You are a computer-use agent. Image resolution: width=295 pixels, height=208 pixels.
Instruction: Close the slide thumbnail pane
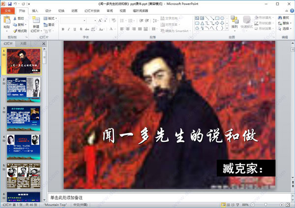(44, 44)
